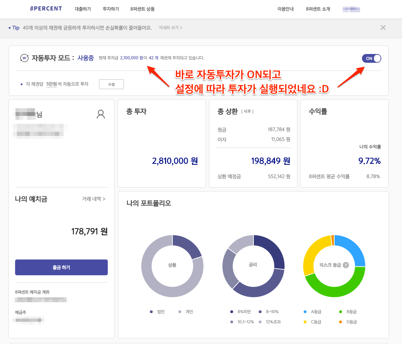The height and width of the screenshot is (344, 402).
Task: Click the blurred username next to the nav bar
Action: [x=351, y=9]
